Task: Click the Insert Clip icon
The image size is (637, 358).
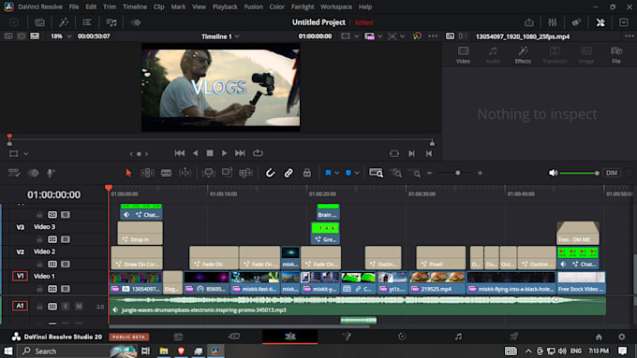Action: tap(209, 173)
